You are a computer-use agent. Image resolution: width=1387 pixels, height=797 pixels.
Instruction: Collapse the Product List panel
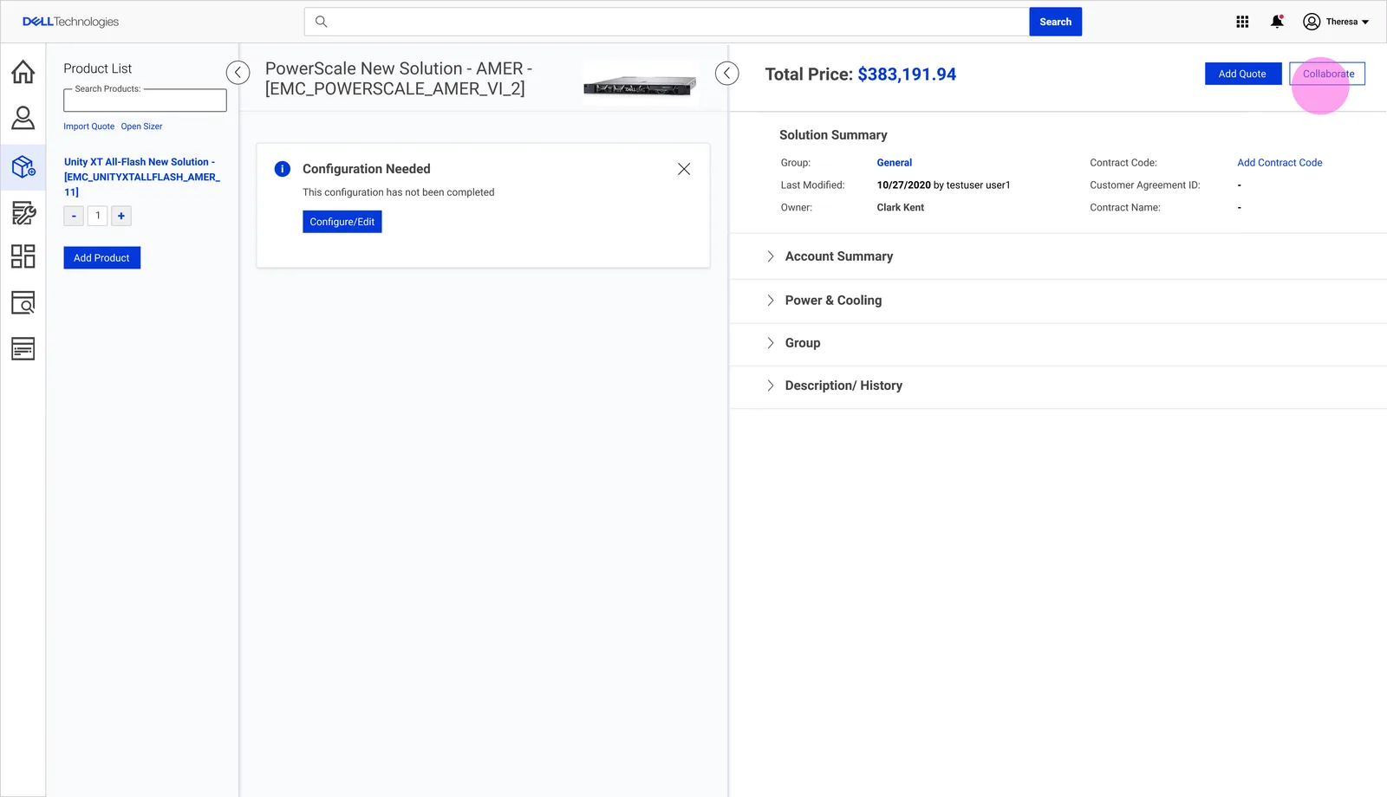click(238, 73)
